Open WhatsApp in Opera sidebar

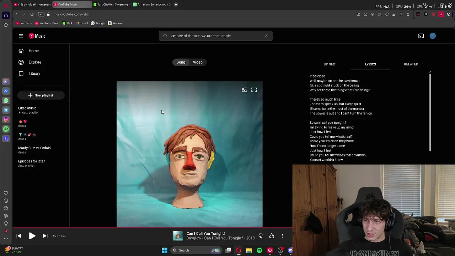pyautogui.click(x=6, y=101)
